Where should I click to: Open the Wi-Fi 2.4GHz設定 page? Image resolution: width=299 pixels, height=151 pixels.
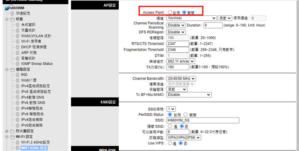click(x=35, y=142)
